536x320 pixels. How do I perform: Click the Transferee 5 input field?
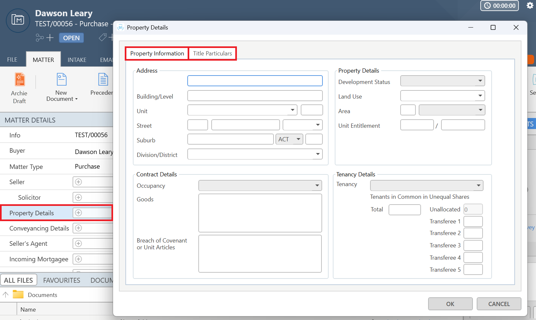(473, 270)
